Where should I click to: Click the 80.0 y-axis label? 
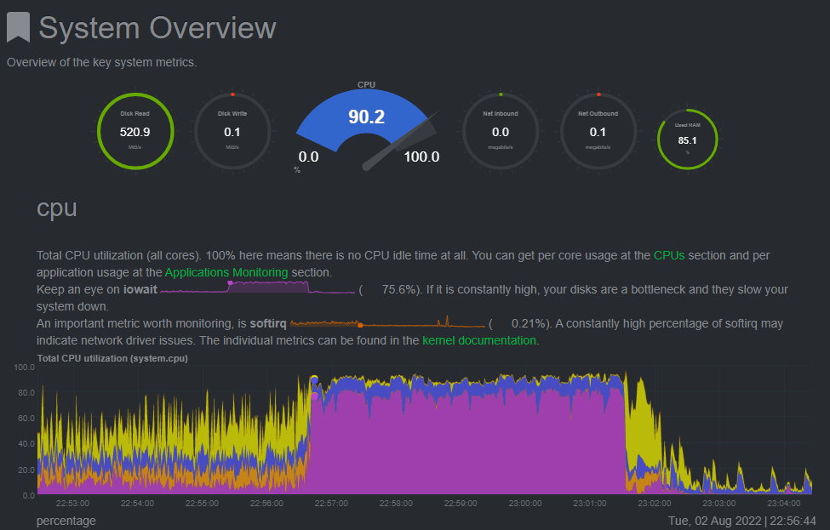(x=26, y=392)
